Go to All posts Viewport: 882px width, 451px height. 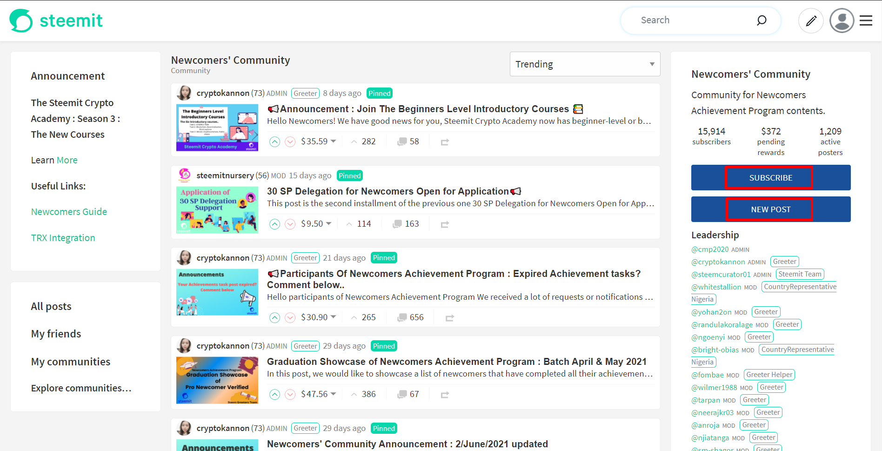pyautogui.click(x=51, y=306)
